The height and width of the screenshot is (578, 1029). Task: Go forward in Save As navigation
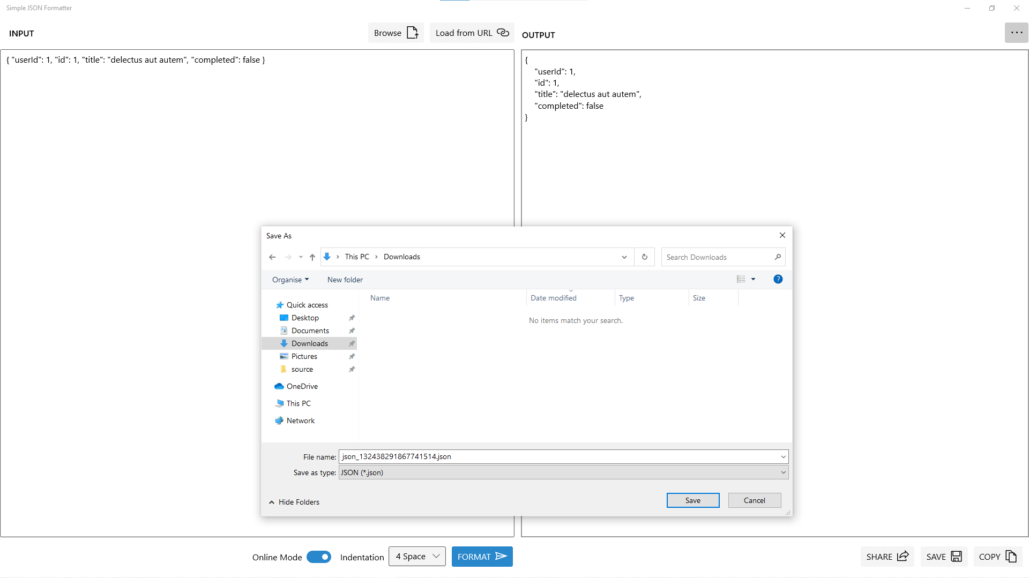[x=288, y=257]
